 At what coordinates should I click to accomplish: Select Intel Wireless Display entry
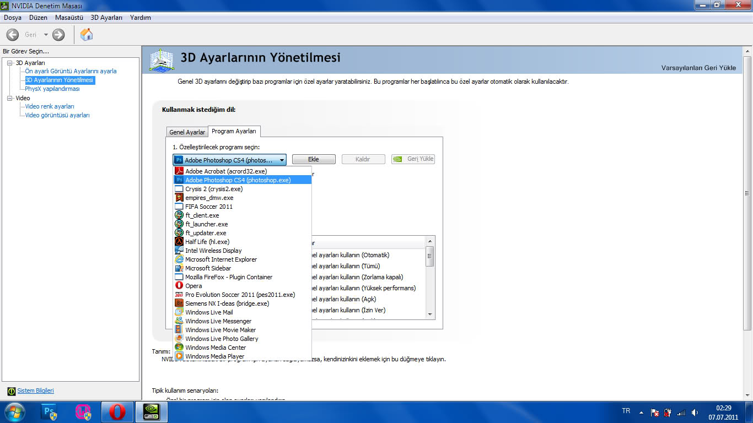pos(243,251)
